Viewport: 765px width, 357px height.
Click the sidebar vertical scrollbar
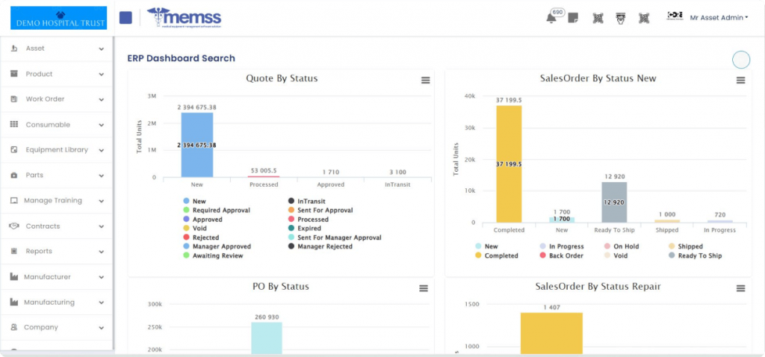pos(114,193)
